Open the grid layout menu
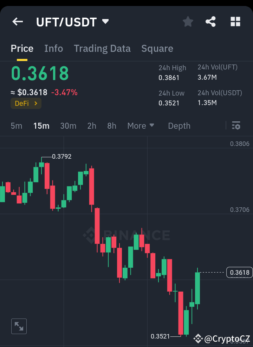 [x=235, y=22]
